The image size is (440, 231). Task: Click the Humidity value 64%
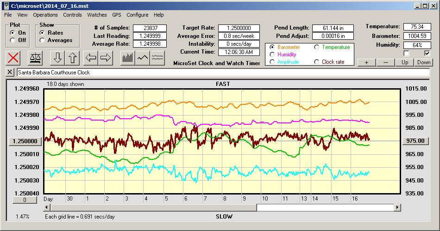pos(417,45)
